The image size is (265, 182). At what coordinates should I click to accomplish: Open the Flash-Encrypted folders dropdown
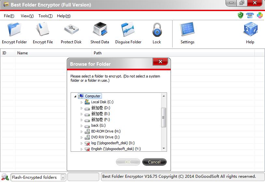63,177
